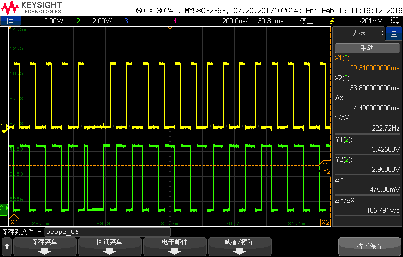
Task: Click the back up-arrow softkey
Action: coord(7,246)
